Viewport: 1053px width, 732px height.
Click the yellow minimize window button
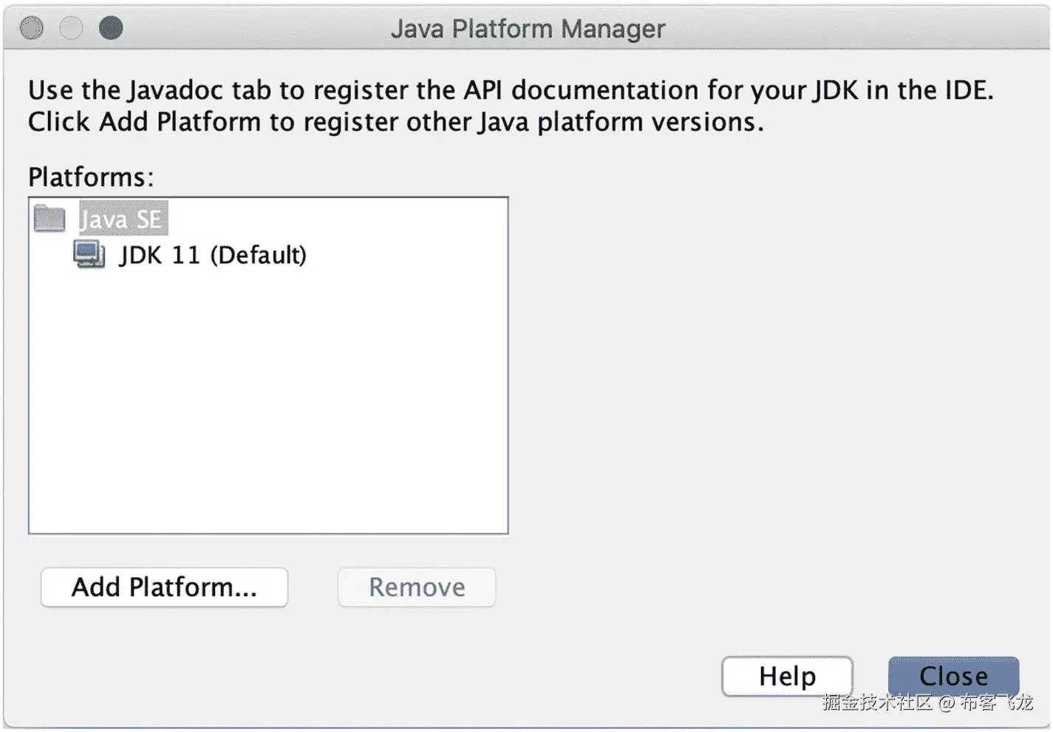[72, 28]
